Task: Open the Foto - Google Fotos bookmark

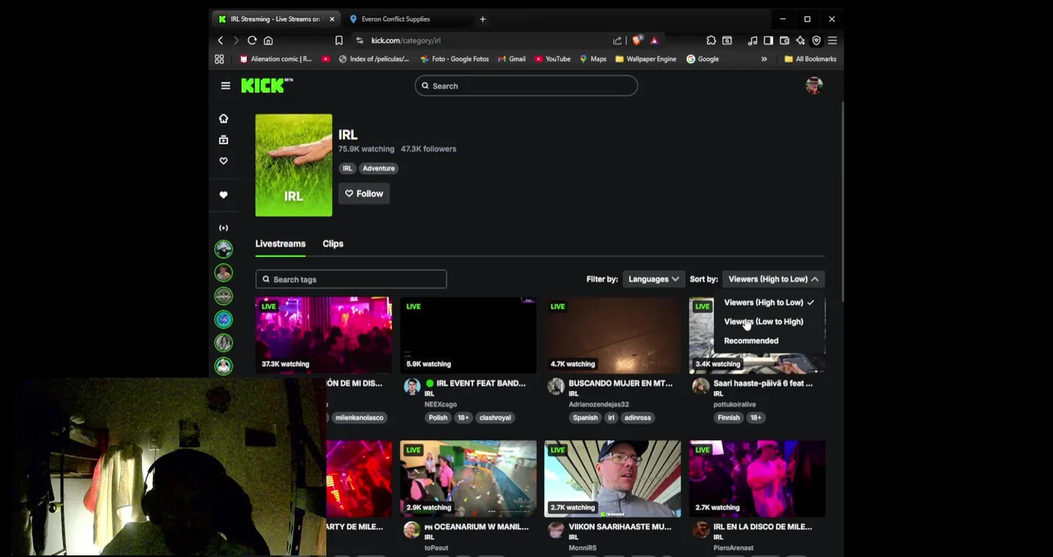Action: [455, 59]
